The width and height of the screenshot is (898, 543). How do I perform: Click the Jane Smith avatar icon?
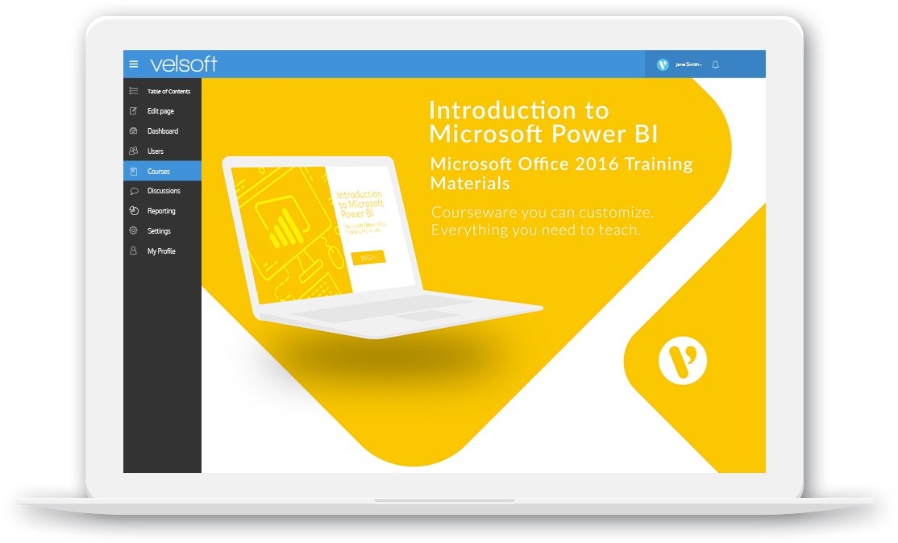[x=663, y=64]
